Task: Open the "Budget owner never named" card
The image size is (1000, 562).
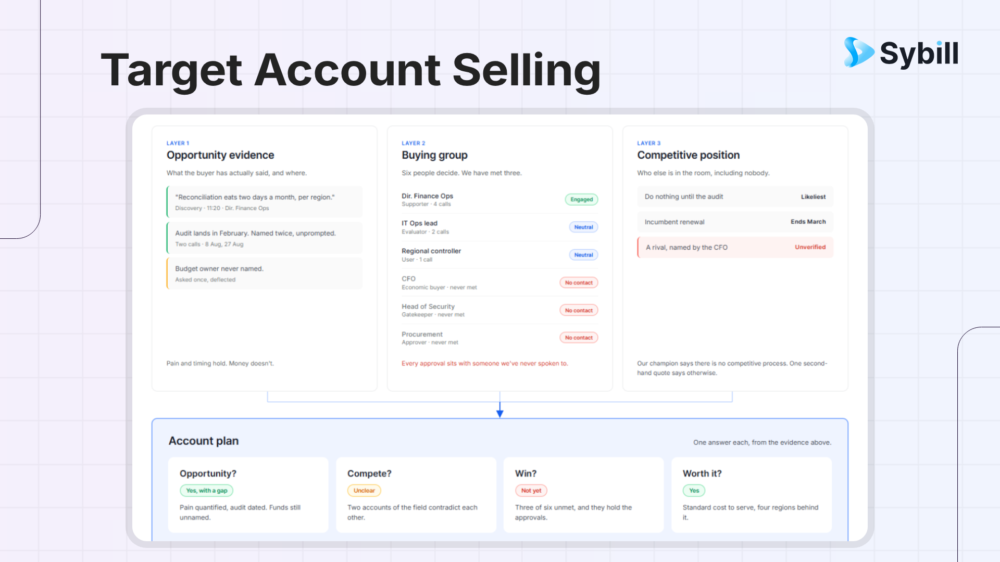Action: coord(265,273)
